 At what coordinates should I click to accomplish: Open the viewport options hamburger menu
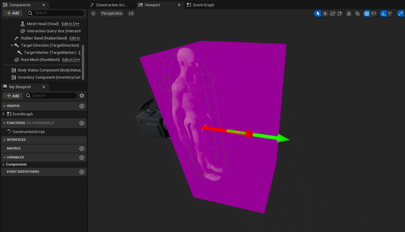pyautogui.click(x=93, y=13)
